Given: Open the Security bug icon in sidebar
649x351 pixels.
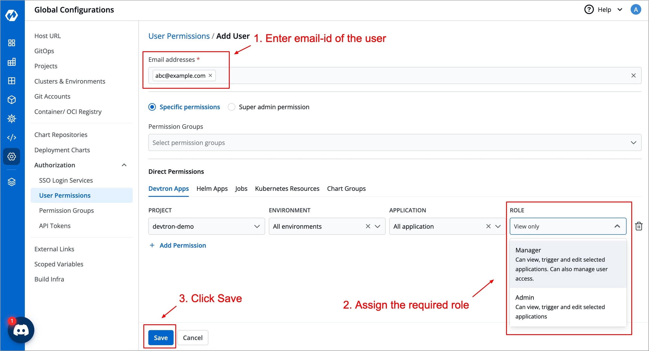Looking at the screenshot, I should pyautogui.click(x=12, y=119).
